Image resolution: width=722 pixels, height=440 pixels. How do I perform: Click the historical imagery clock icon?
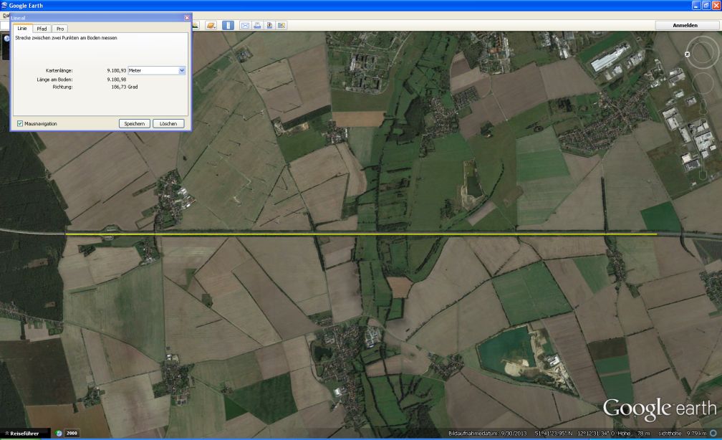coord(59,433)
